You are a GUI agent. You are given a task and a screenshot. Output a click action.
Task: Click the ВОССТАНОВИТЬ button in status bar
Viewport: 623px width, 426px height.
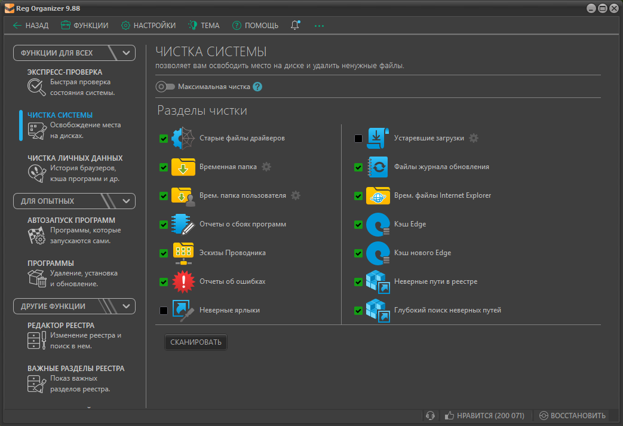[x=572, y=416]
